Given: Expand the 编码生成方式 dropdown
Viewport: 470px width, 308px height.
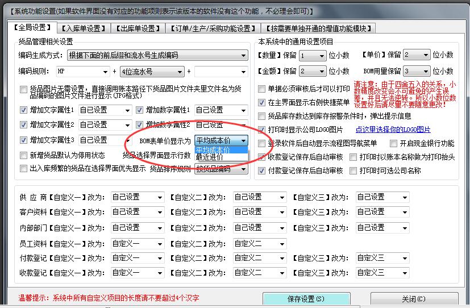Looking at the screenshot, I should [243, 56].
